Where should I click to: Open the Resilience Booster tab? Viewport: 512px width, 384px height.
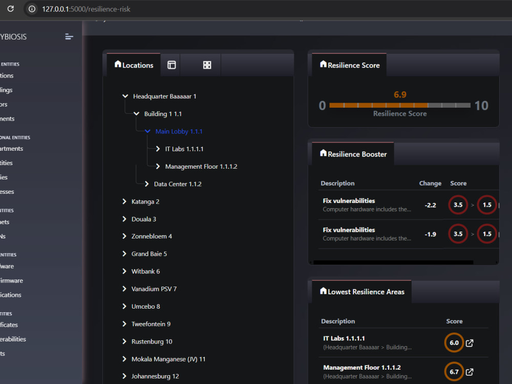point(353,154)
